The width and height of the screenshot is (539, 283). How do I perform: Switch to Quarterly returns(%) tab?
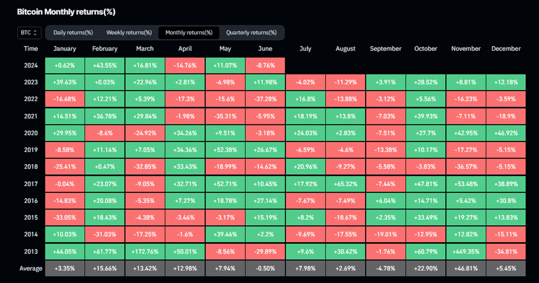(x=252, y=32)
